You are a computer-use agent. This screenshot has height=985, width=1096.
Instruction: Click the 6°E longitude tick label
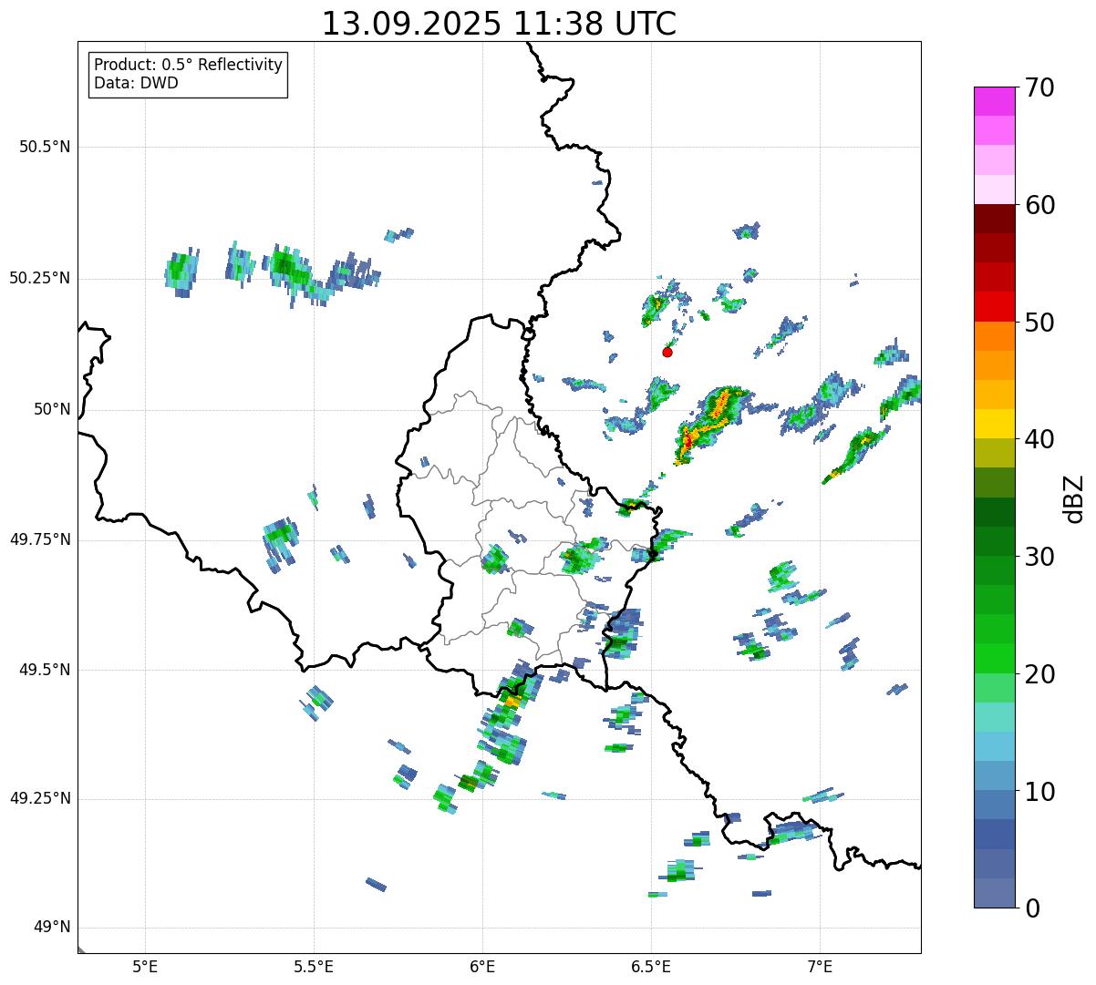482,965
